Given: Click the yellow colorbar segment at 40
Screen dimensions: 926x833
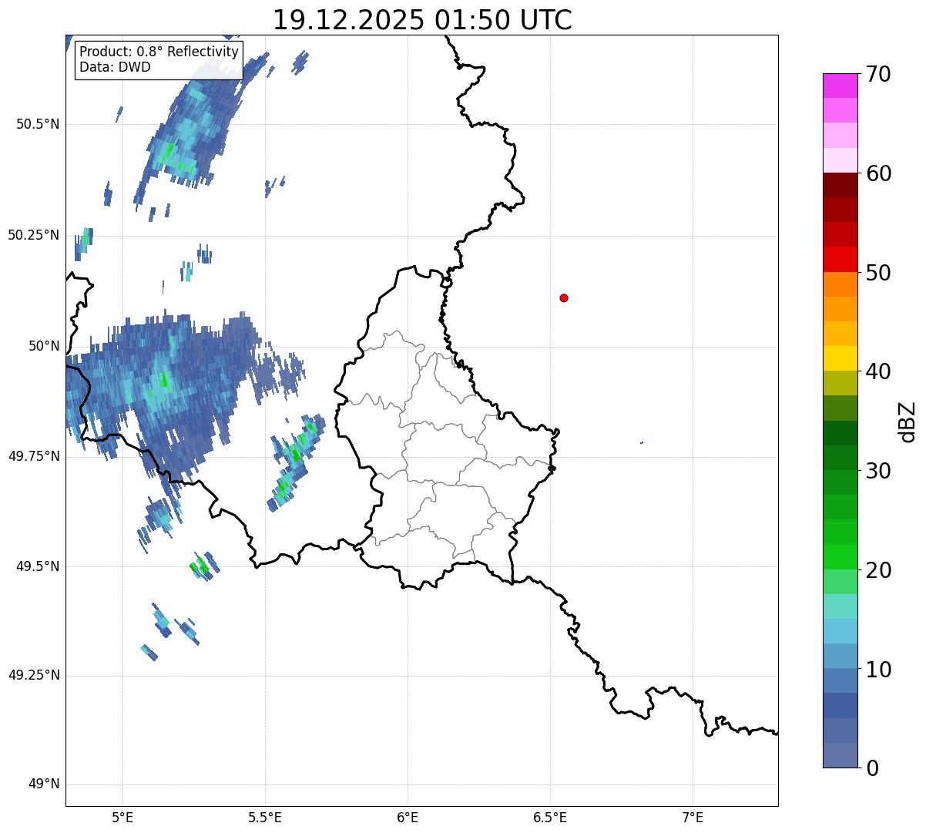Looking at the screenshot, I should 840,358.
